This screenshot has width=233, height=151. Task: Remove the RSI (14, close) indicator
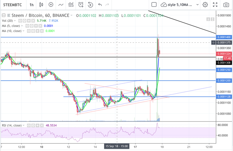[x=42, y=125]
